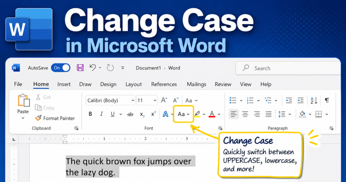Open the View tab
Image resolution: width=346 pixels, height=182 pixels.
[246, 84]
